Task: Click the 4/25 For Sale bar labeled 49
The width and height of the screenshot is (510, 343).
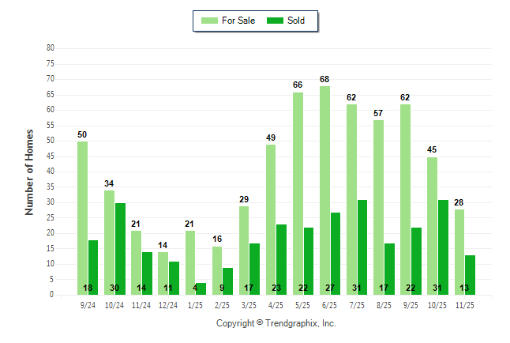Action: coord(271,219)
